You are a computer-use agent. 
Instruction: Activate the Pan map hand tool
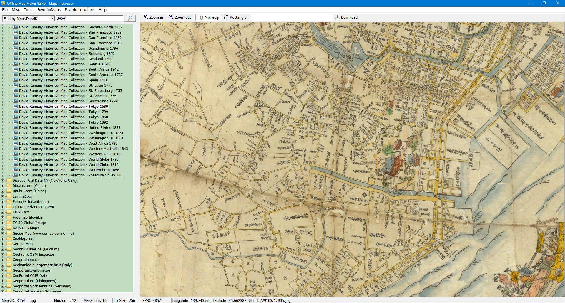[209, 18]
